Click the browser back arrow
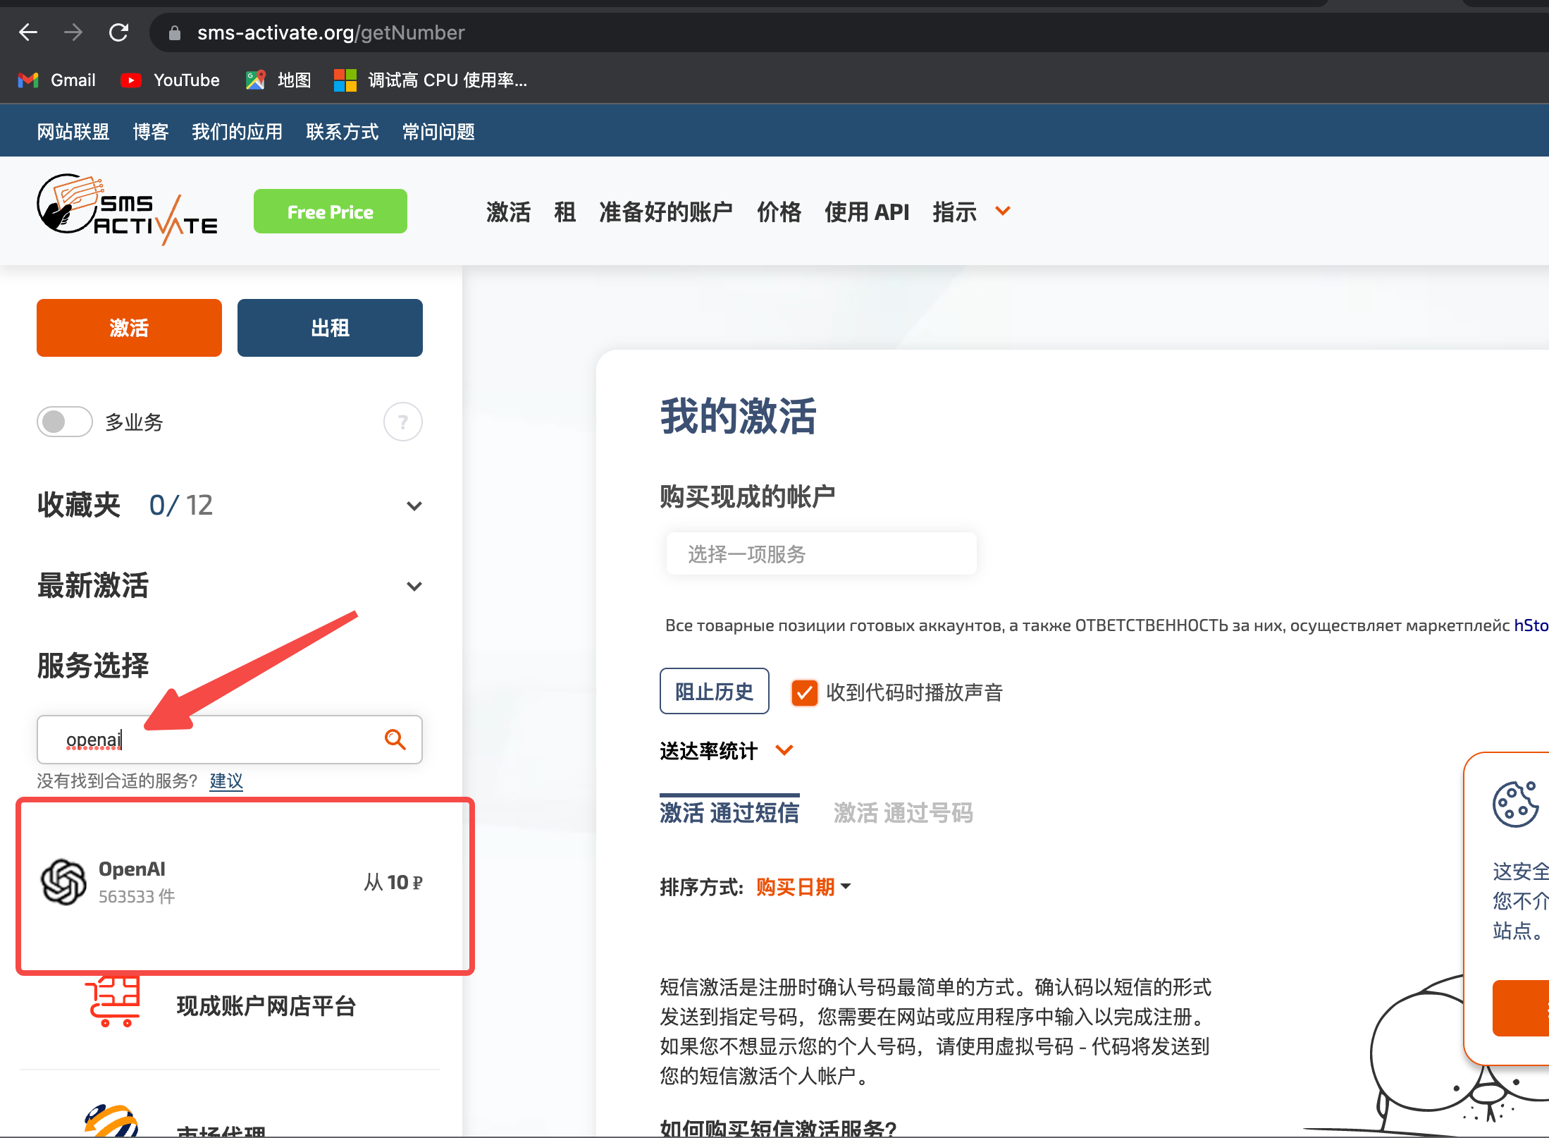Image resolution: width=1549 pixels, height=1138 pixels. (28, 32)
